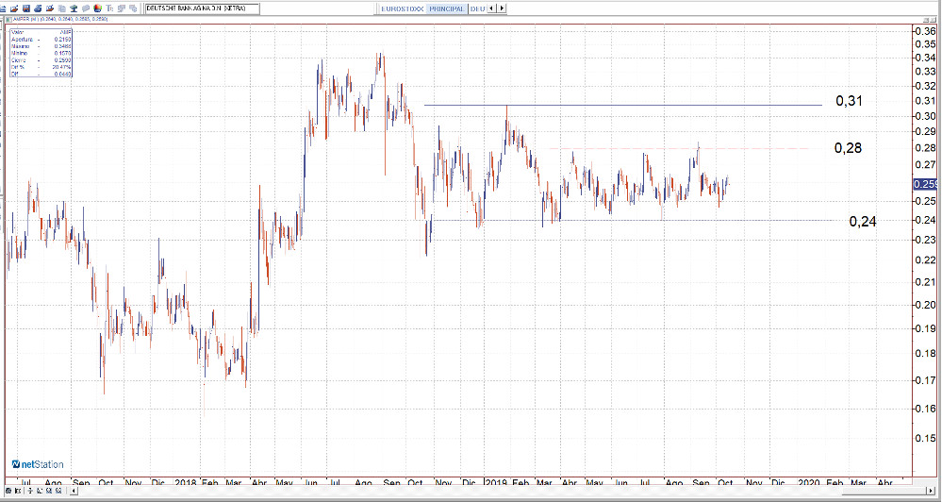Click the 'Apertura' row in the info box

(41, 39)
